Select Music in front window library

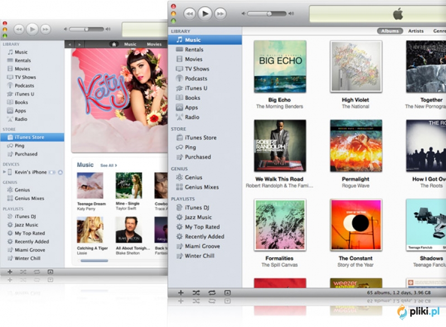click(205, 40)
